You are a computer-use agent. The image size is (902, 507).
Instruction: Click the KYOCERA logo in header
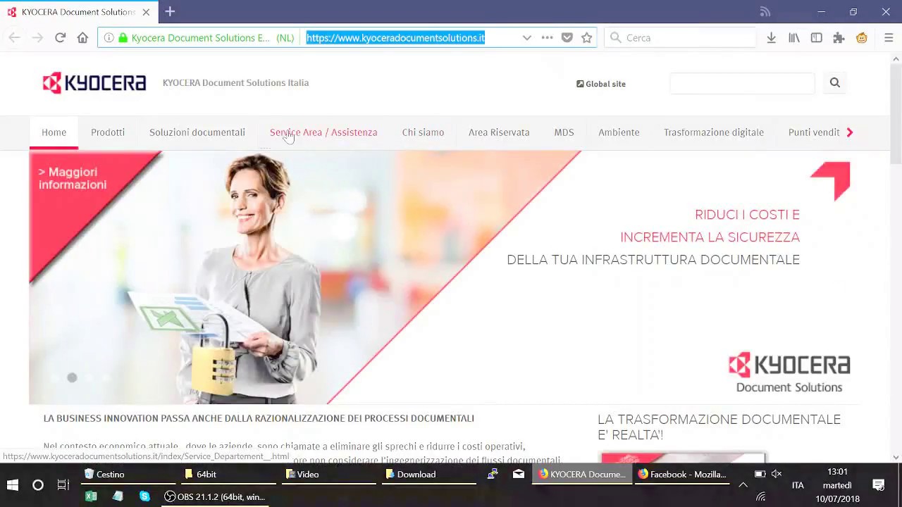coord(94,83)
